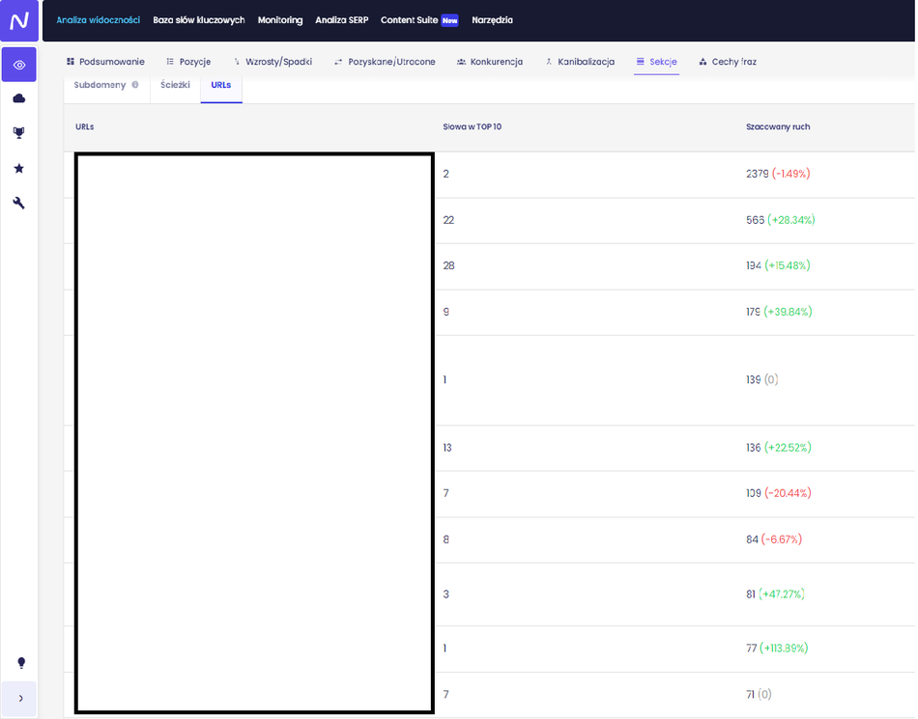Click the Senuto N logo icon
Viewport: 918px width, 719px height.
[x=19, y=20]
